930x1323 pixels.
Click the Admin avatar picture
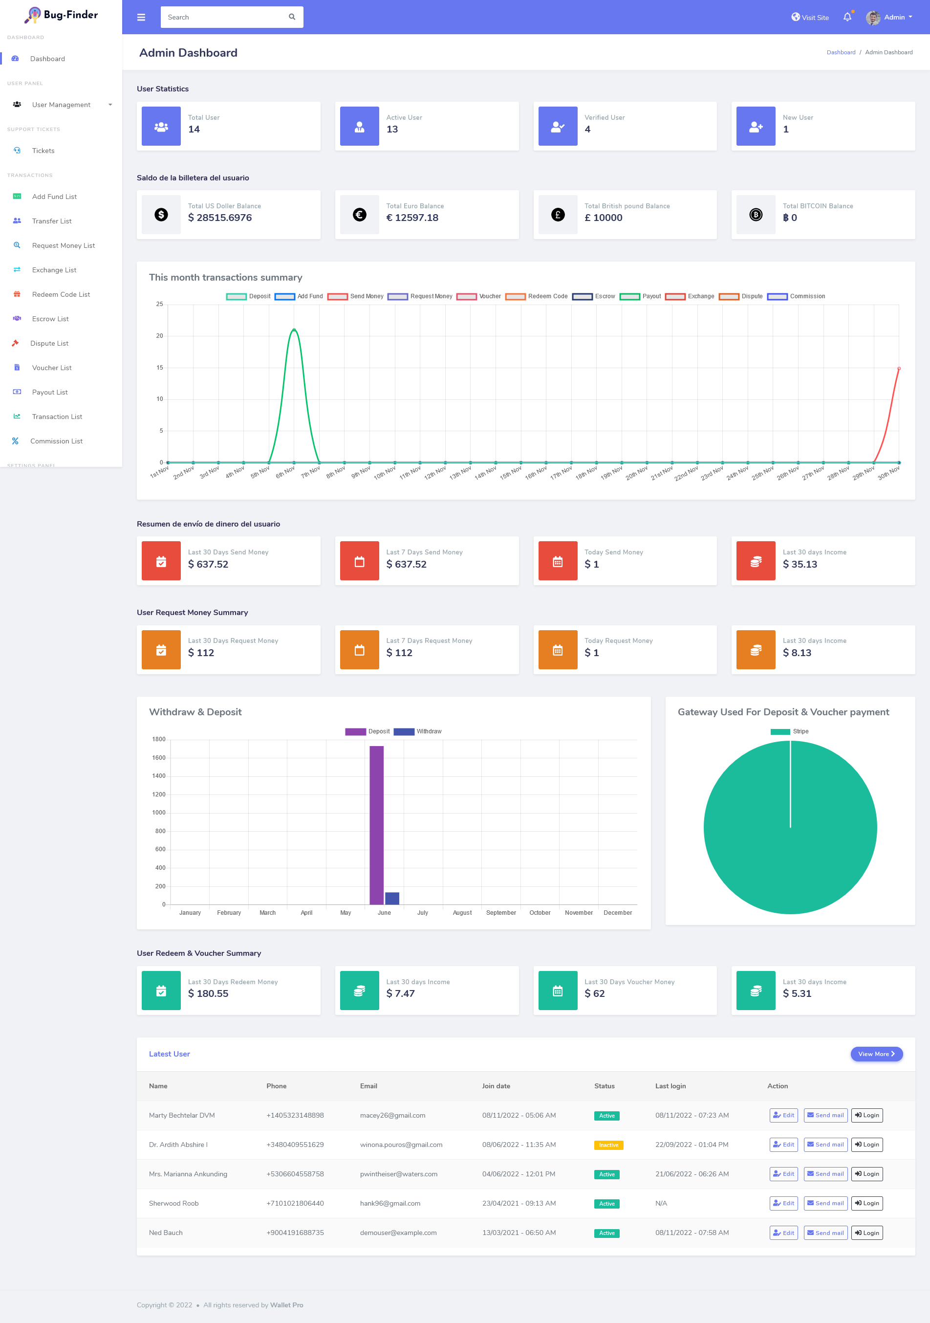(x=873, y=18)
